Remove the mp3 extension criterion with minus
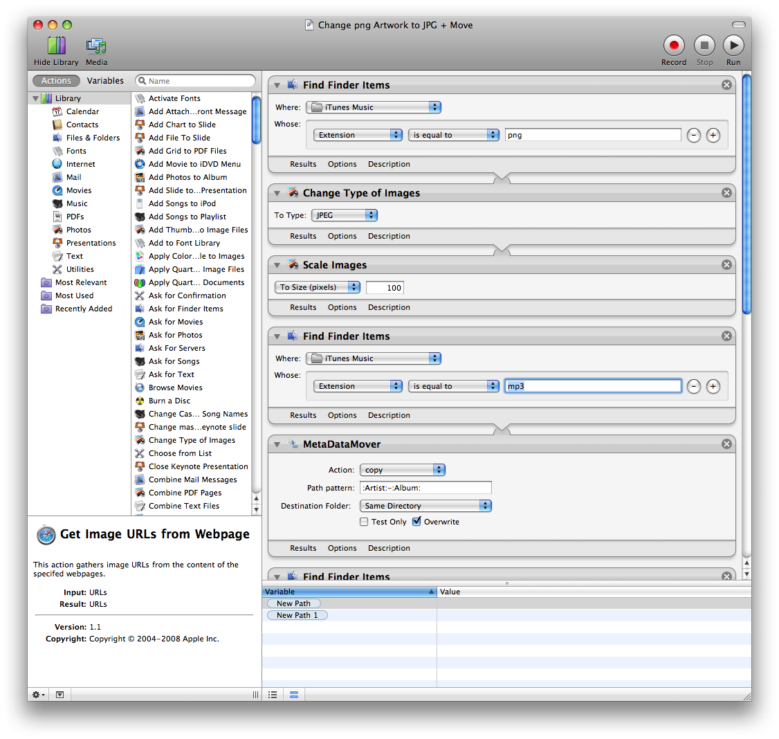 [693, 386]
